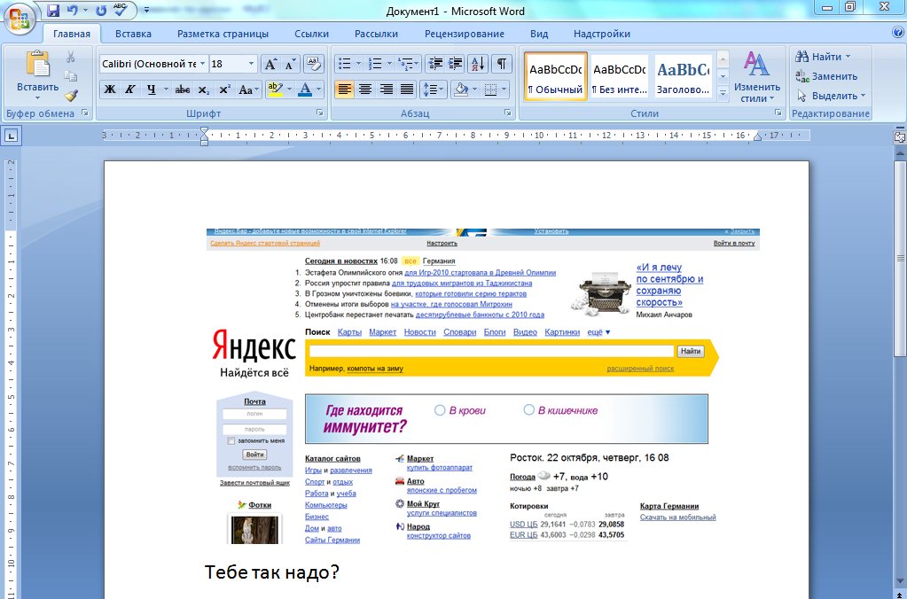The image size is (907, 599).
Task: Apply bulleted list
Action: coord(344,64)
